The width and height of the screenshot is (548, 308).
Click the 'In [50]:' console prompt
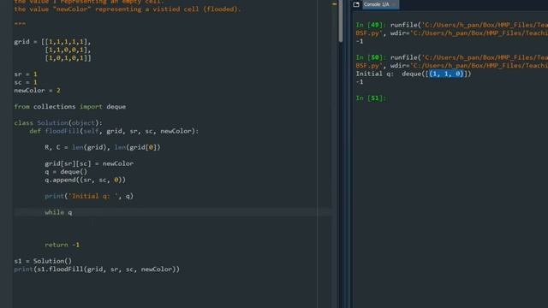coord(371,57)
